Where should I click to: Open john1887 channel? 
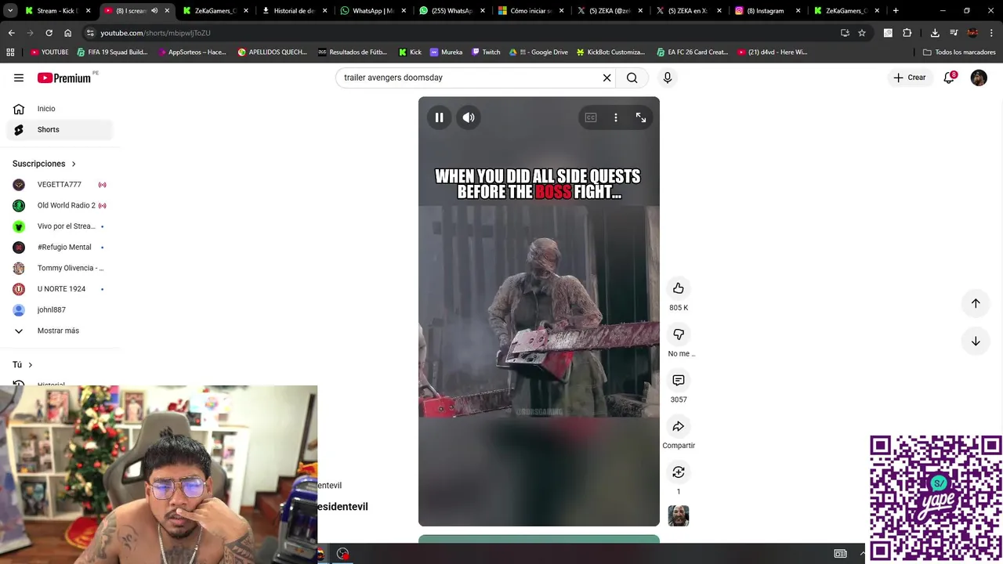(60, 309)
